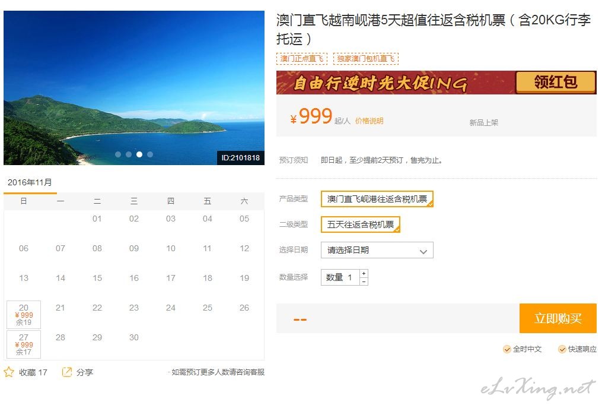Decrease quantity with minus stepper
Image resolution: width=602 pixels, height=408 pixels.
coord(364,282)
